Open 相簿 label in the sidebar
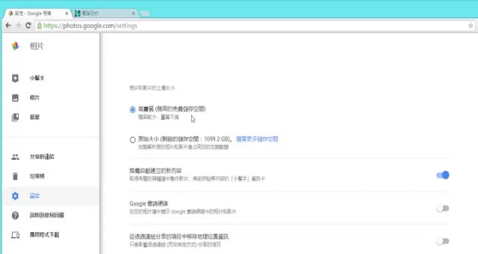 [35, 117]
